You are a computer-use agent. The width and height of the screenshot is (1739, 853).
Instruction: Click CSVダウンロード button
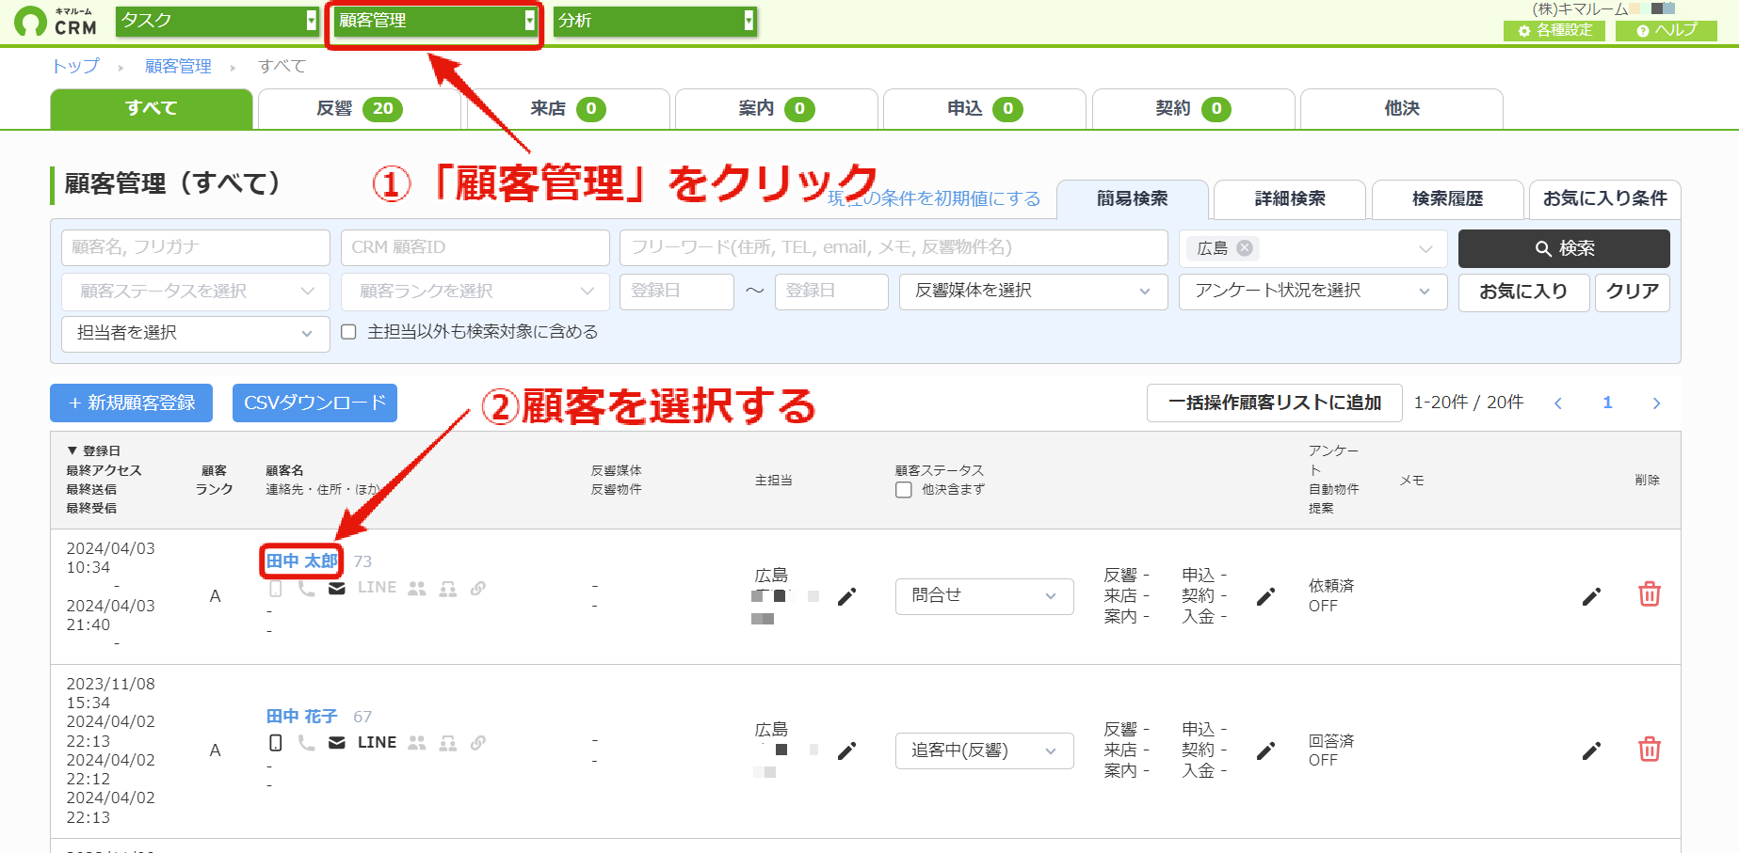(x=314, y=403)
